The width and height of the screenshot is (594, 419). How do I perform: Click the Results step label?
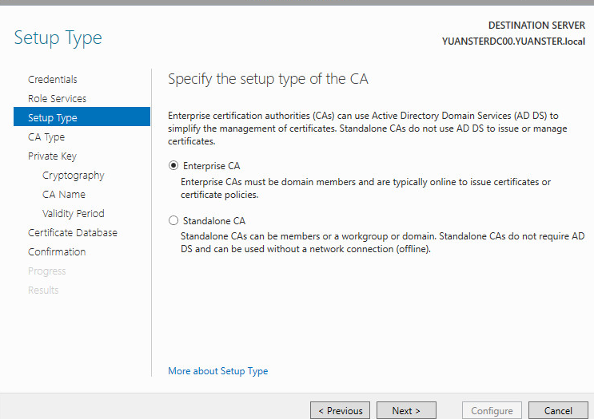click(43, 290)
